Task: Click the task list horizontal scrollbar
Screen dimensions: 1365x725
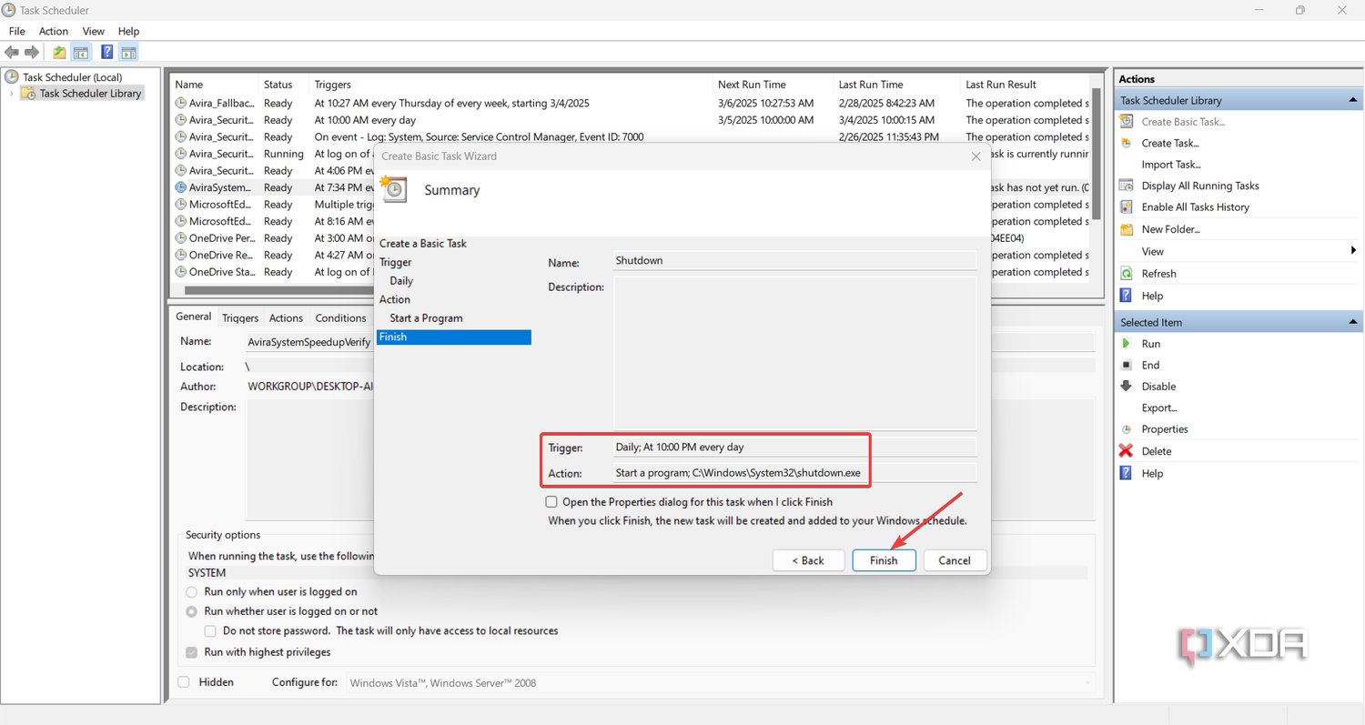Action: [278, 290]
